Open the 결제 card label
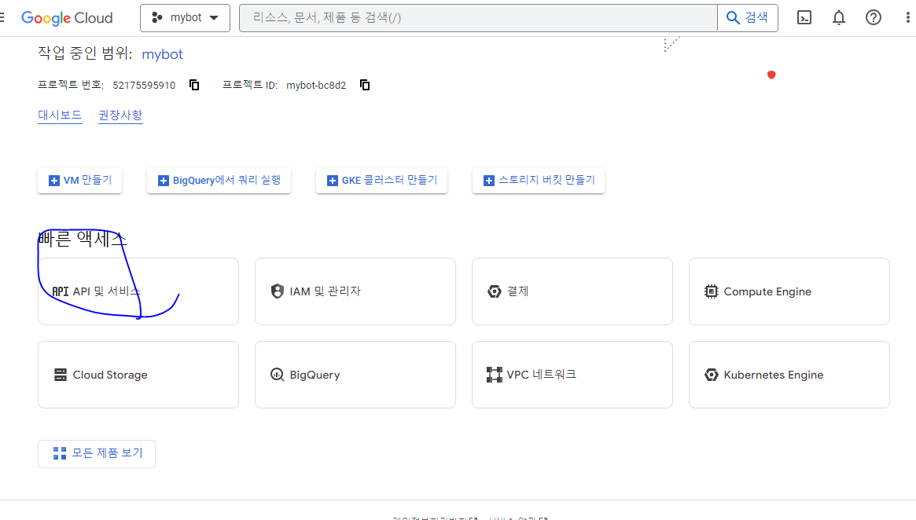This screenshot has height=520, width=916. (x=517, y=291)
